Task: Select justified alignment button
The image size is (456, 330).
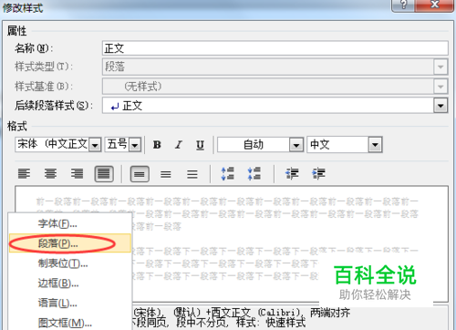Action: pos(104,174)
